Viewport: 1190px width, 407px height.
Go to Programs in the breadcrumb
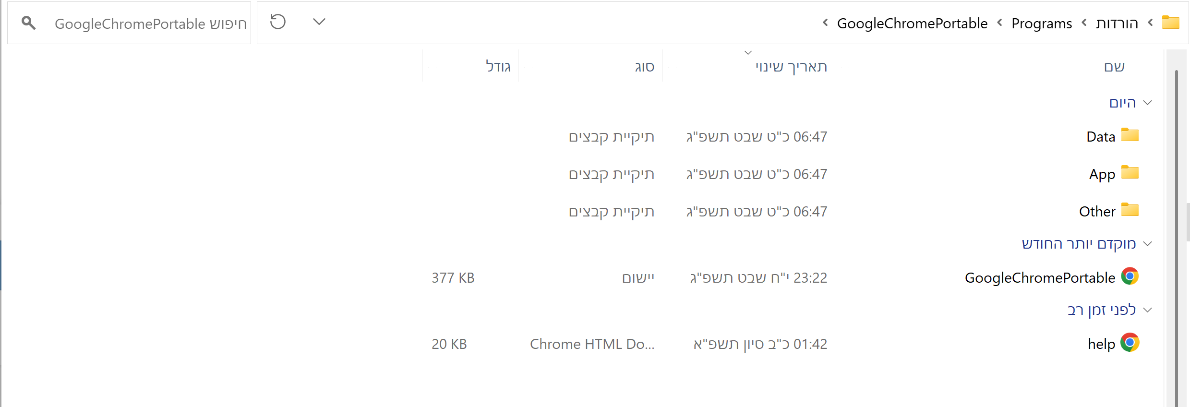pos(1041,24)
